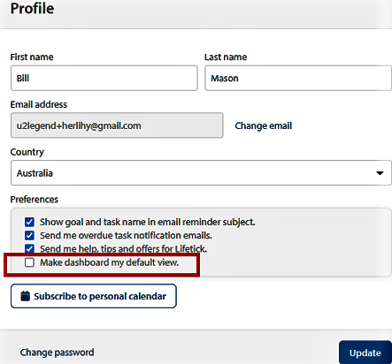Click the Country dropdown arrow
The width and height of the screenshot is (392, 364).
pyautogui.click(x=380, y=173)
